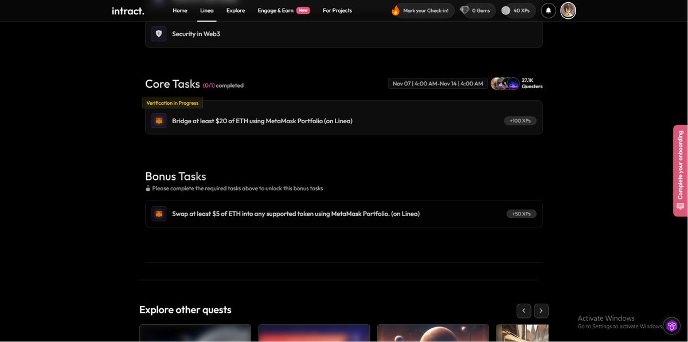The height and width of the screenshot is (342, 688).
Task: Click the gem diamond icon
Action: pos(464,10)
